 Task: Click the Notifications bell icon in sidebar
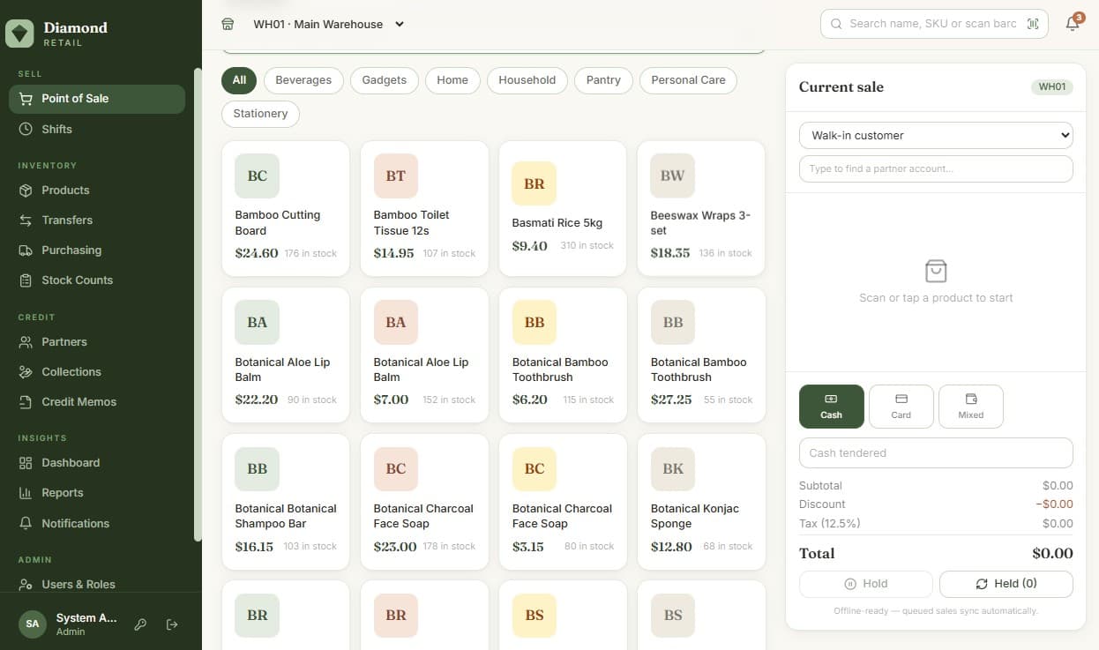point(26,523)
